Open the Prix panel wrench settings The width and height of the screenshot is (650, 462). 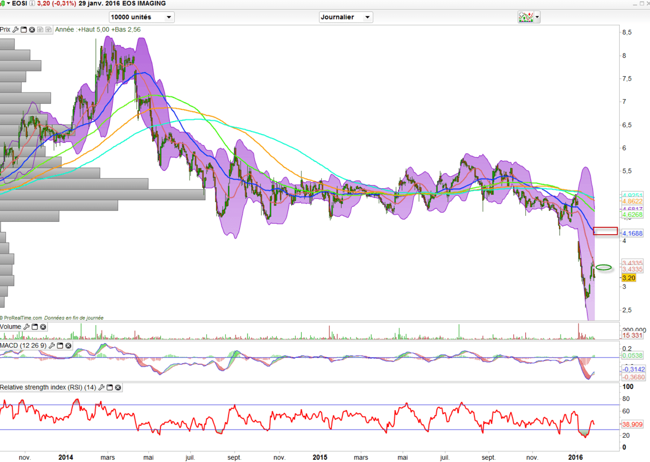(16, 30)
